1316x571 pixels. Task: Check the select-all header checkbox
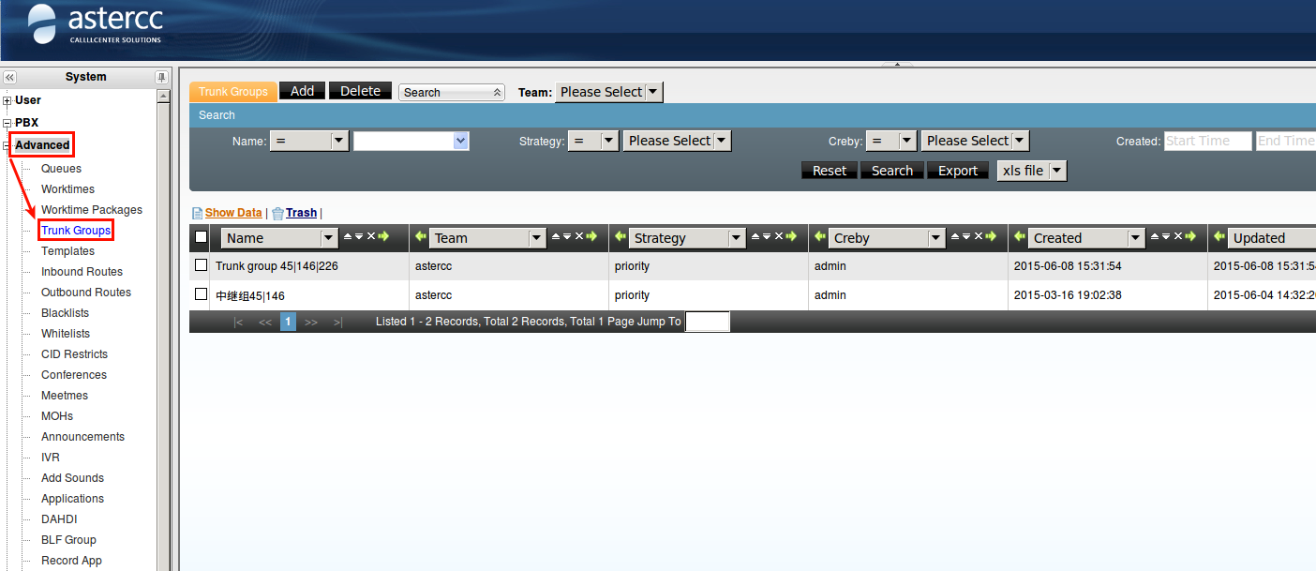[201, 237]
